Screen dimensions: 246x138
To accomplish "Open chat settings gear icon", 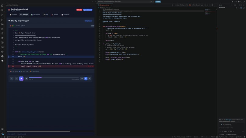I will click(235, 5).
